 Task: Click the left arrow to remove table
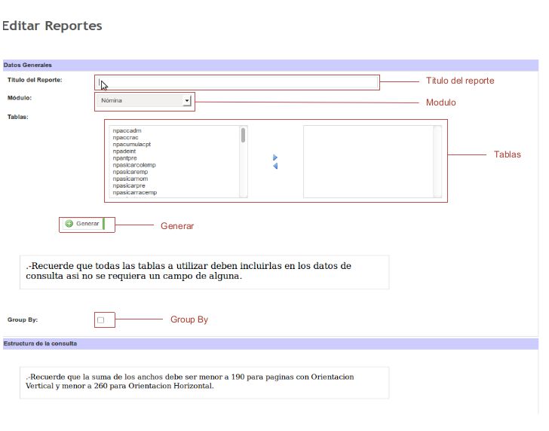point(275,167)
